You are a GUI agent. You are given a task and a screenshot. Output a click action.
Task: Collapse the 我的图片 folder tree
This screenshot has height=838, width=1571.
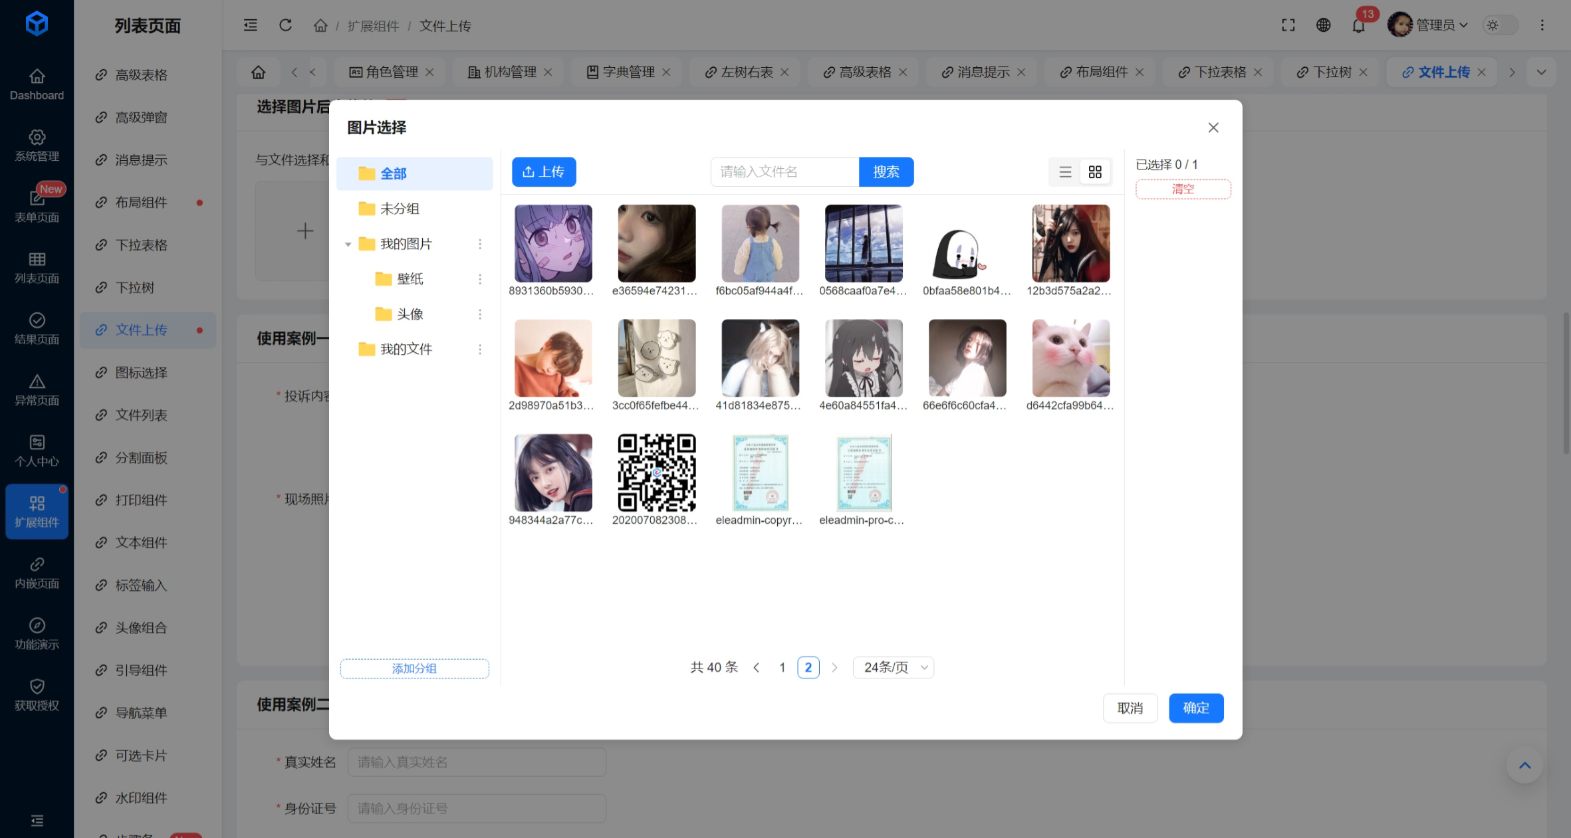tap(348, 244)
